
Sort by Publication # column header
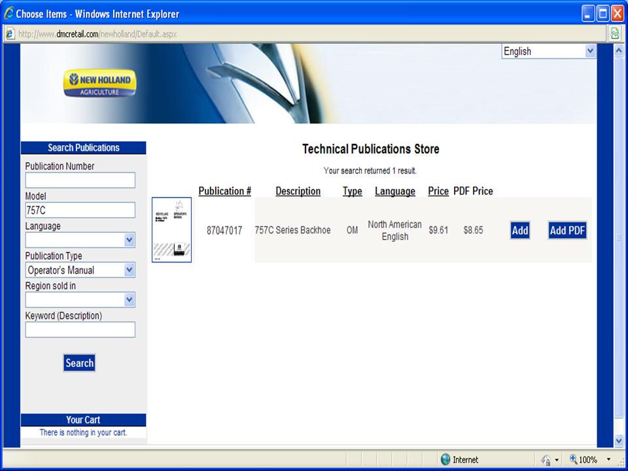coord(224,191)
